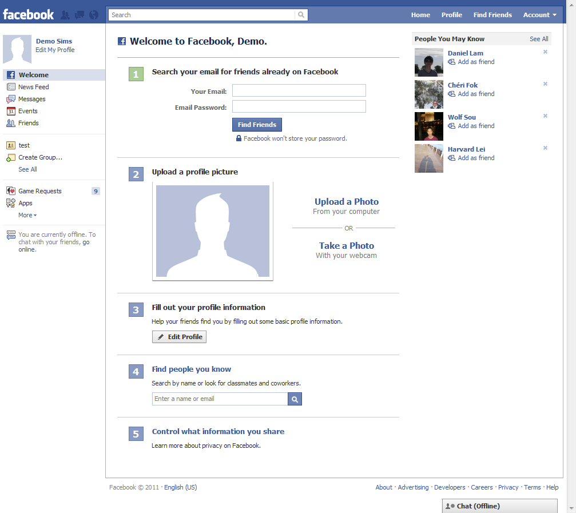The image size is (576, 513).
Task: Open Find Friends in top navigation
Action: [x=492, y=15]
